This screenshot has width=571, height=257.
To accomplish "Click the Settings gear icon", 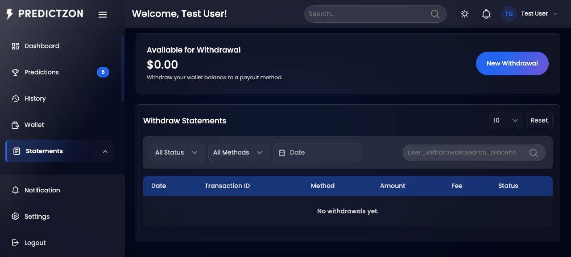I will pos(15,216).
